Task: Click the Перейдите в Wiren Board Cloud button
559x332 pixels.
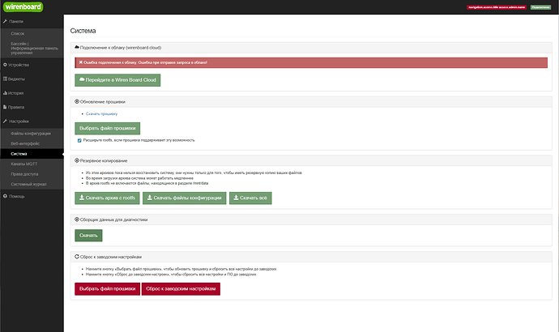Action: tap(117, 80)
